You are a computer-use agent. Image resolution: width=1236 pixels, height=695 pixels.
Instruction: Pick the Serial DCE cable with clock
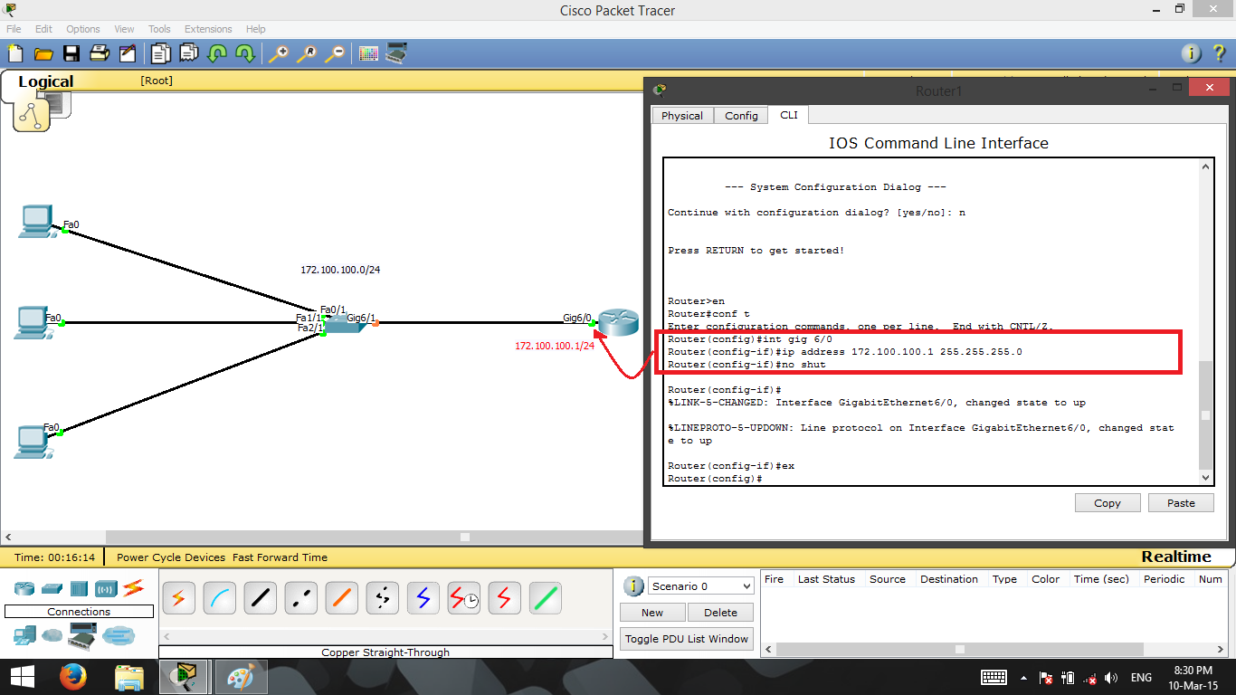[463, 598]
